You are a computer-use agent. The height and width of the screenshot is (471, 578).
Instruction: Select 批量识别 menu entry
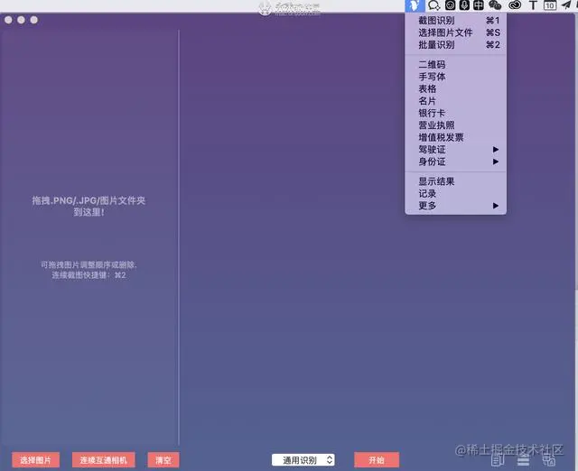(455, 45)
